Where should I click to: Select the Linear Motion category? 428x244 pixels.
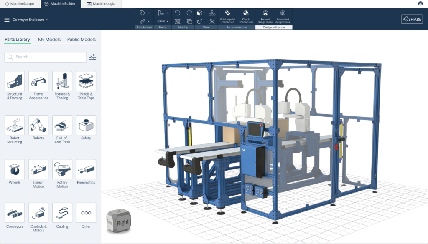click(38, 169)
